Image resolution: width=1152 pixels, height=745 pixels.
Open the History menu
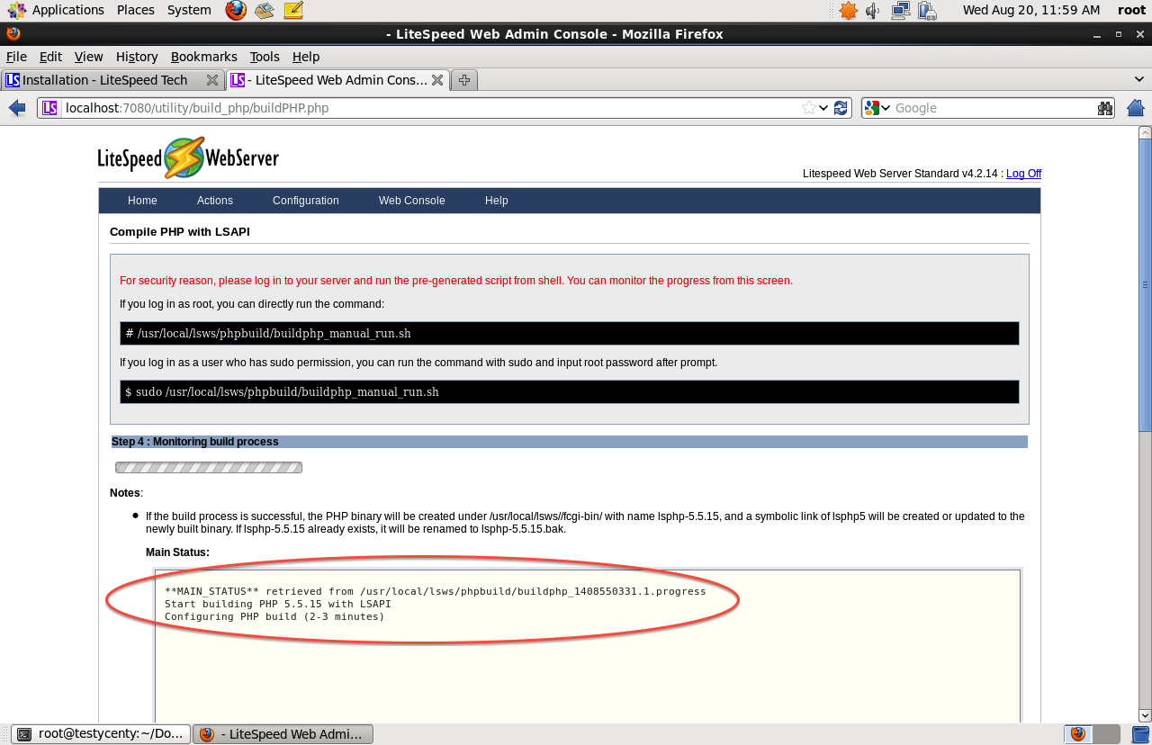[x=137, y=57]
